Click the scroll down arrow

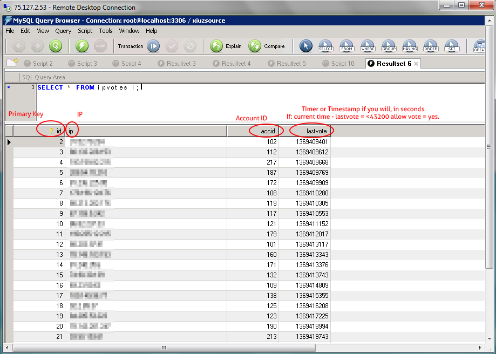pyautogui.click(x=489, y=339)
